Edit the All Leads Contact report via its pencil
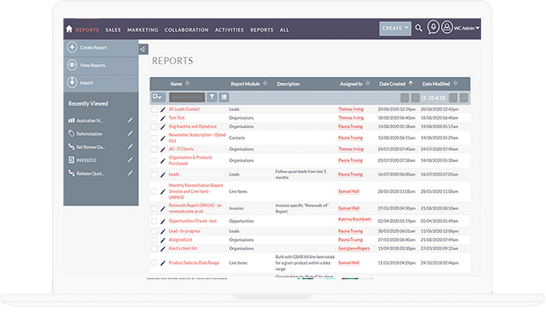 point(163,110)
